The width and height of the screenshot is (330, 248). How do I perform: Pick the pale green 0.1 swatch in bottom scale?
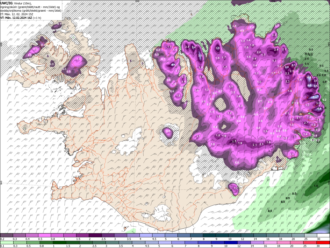6,243
